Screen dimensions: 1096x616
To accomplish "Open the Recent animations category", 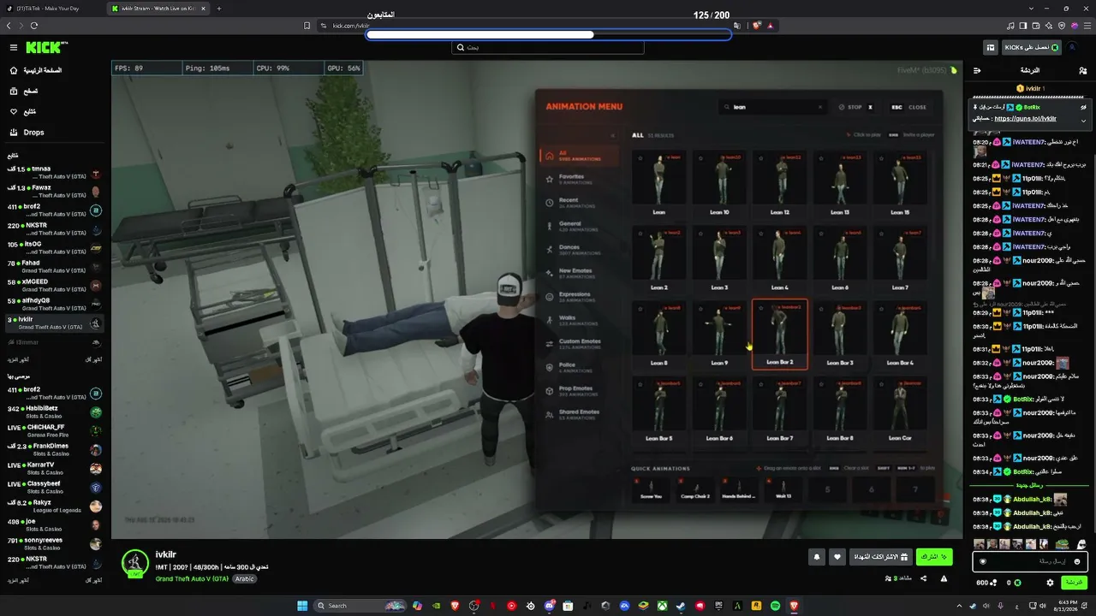I will coord(580,203).
